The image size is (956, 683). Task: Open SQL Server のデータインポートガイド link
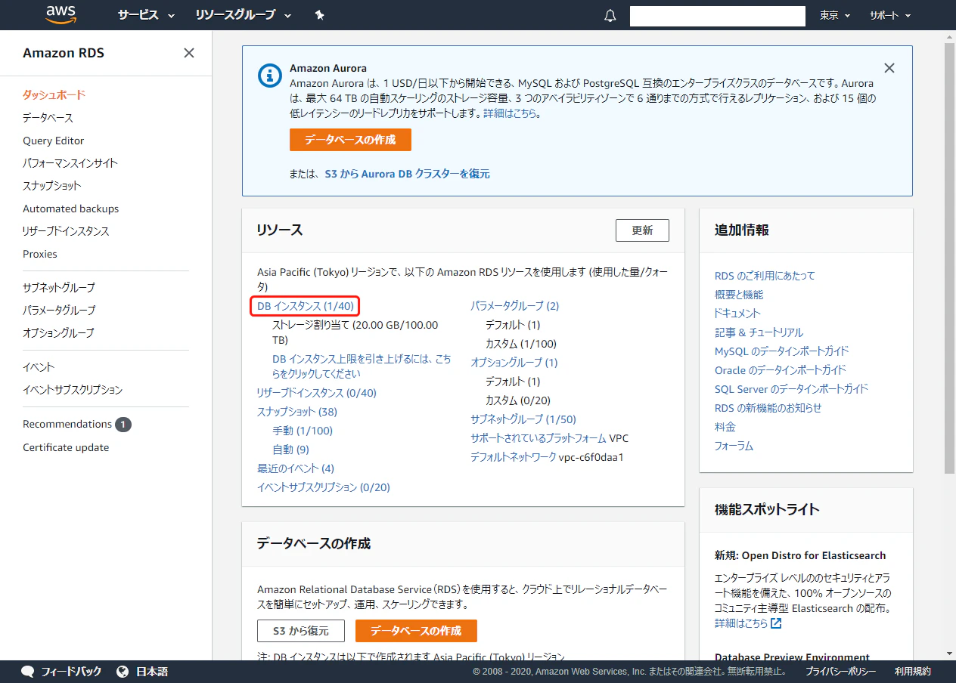[x=791, y=389]
